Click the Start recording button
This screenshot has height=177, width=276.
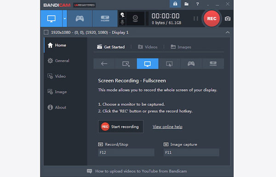pos(121,127)
